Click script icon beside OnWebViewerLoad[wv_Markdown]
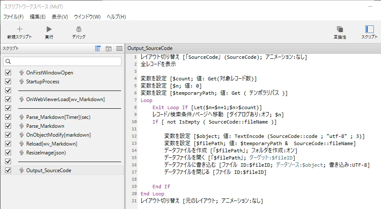Screen dimensions: 381x209 [x=22, y=99]
